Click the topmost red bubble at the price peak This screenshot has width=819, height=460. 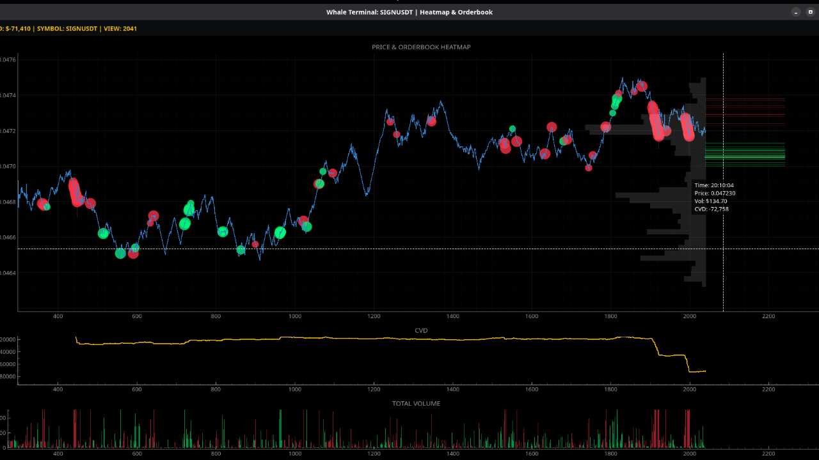[642, 86]
